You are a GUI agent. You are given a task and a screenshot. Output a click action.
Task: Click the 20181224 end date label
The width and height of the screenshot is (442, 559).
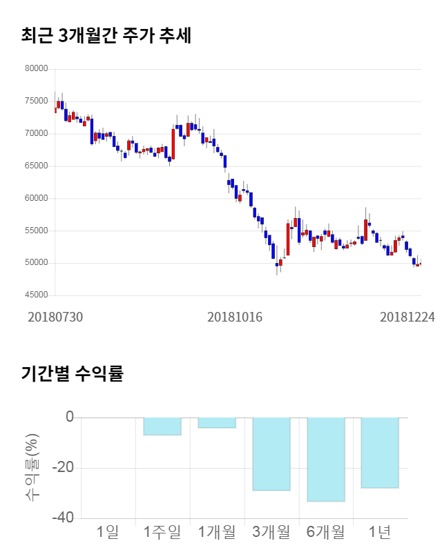point(407,317)
